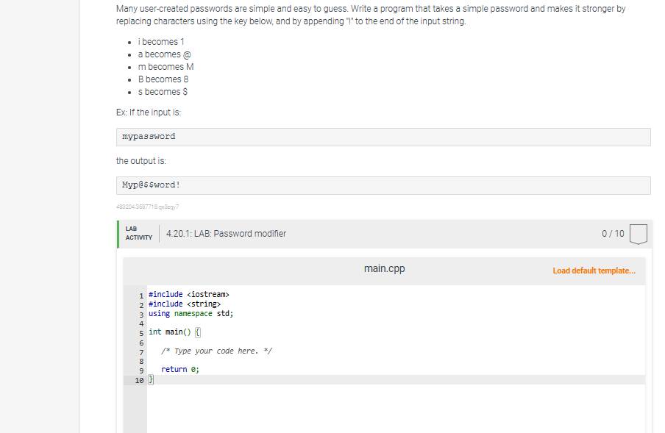Click the '4.20.1: LAB: Password modifier' title
Screen dimensions: 665x433
tap(226, 234)
